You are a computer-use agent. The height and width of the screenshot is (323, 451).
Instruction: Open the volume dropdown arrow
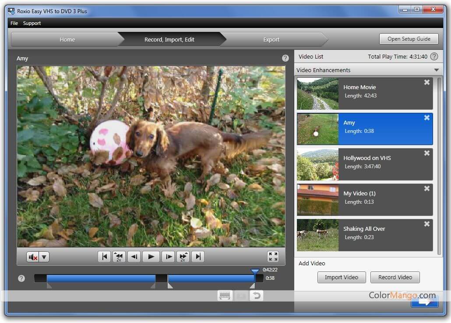tap(44, 257)
